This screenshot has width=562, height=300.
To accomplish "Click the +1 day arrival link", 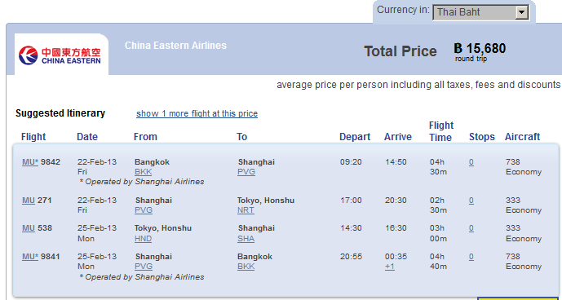I will point(390,267).
